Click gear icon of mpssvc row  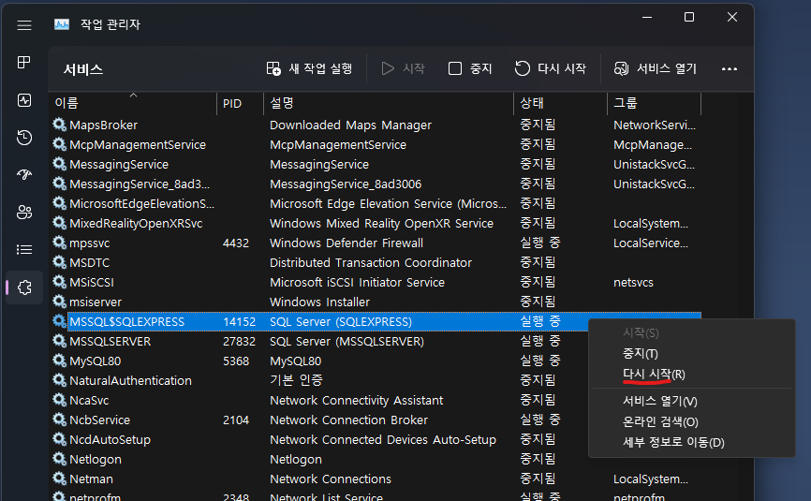pos(60,243)
